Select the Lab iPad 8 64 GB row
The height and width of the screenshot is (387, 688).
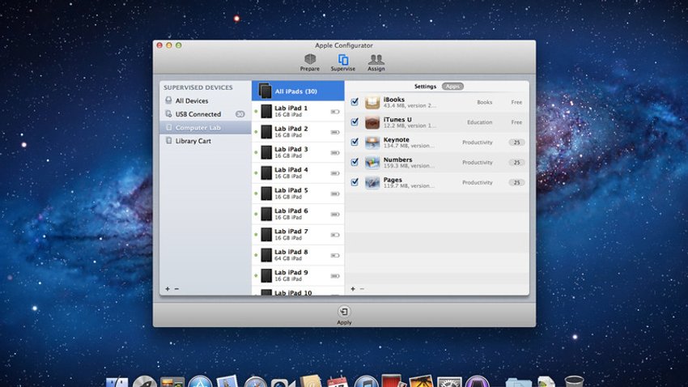pyautogui.click(x=298, y=255)
